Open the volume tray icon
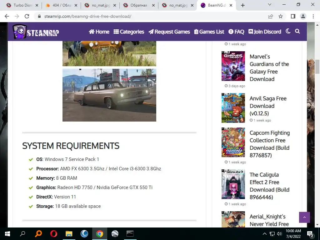Image resolution: width=320 pixels, height=240 pixels. pyautogui.click(x=279, y=234)
